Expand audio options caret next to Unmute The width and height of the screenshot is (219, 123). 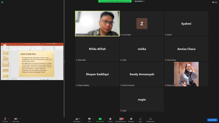point(9,119)
